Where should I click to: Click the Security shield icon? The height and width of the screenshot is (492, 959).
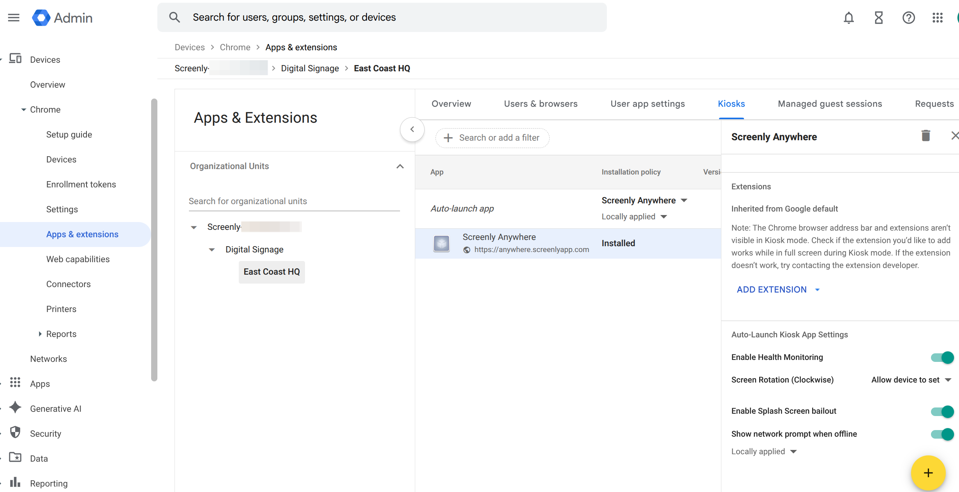pyautogui.click(x=15, y=432)
